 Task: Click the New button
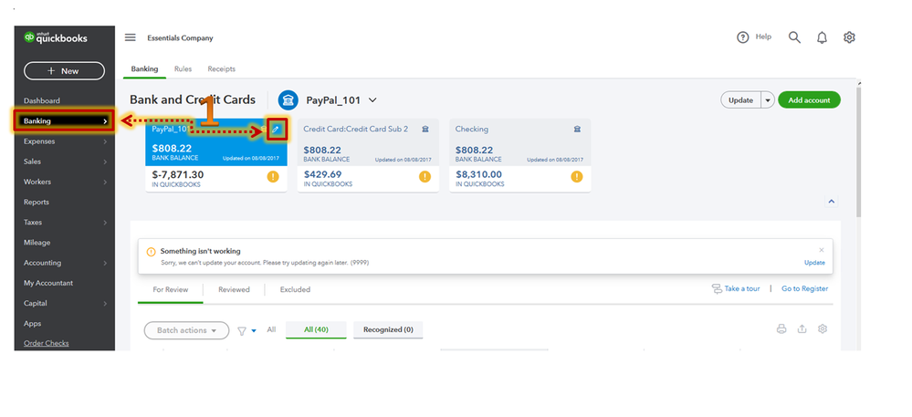pos(64,71)
